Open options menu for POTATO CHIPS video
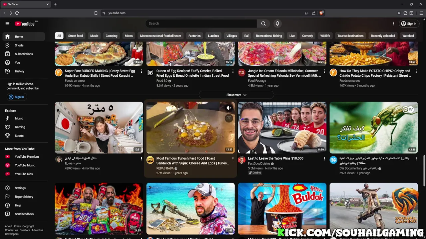The image size is (426, 239). click(x=416, y=71)
